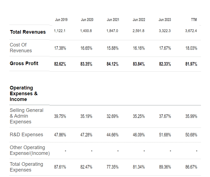Select Jun 2019 gross profit 82.62% cell
This screenshot has width=210, height=177.
pos(60,64)
